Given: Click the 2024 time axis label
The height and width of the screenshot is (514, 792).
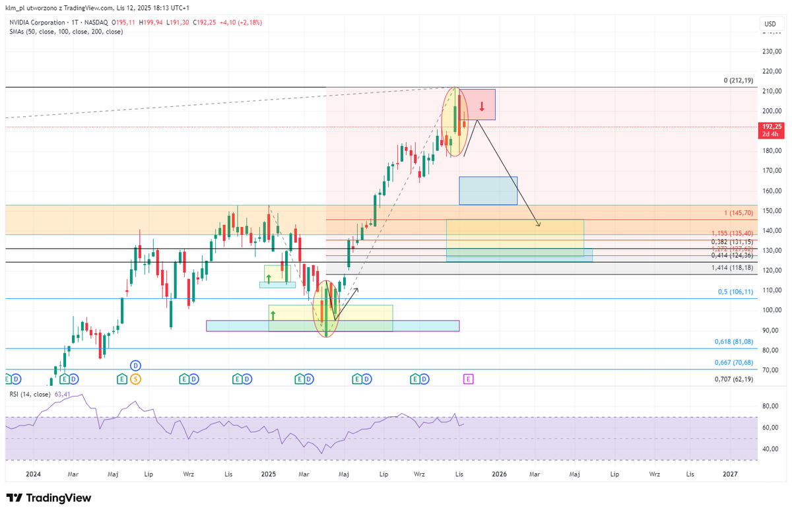Looking at the screenshot, I should [34, 474].
